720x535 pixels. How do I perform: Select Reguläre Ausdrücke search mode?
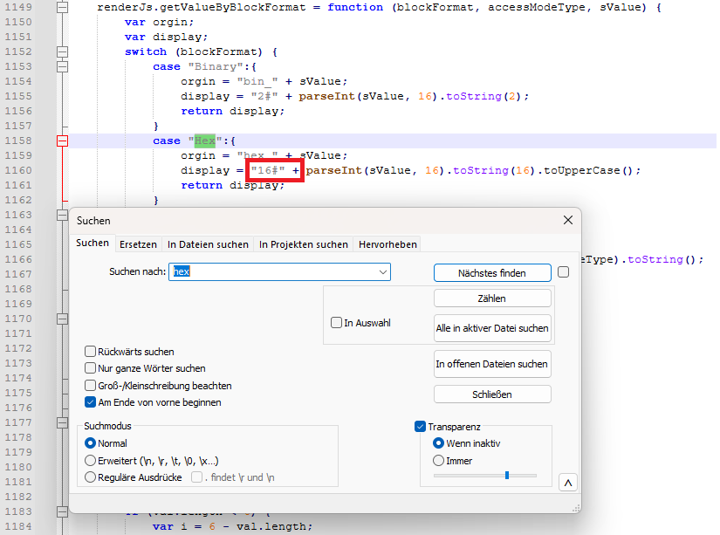[x=91, y=477]
